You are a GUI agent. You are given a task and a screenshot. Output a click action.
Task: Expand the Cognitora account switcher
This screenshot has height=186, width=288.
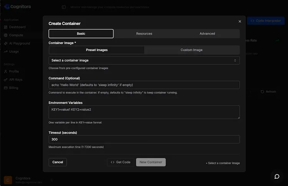coord(51,180)
